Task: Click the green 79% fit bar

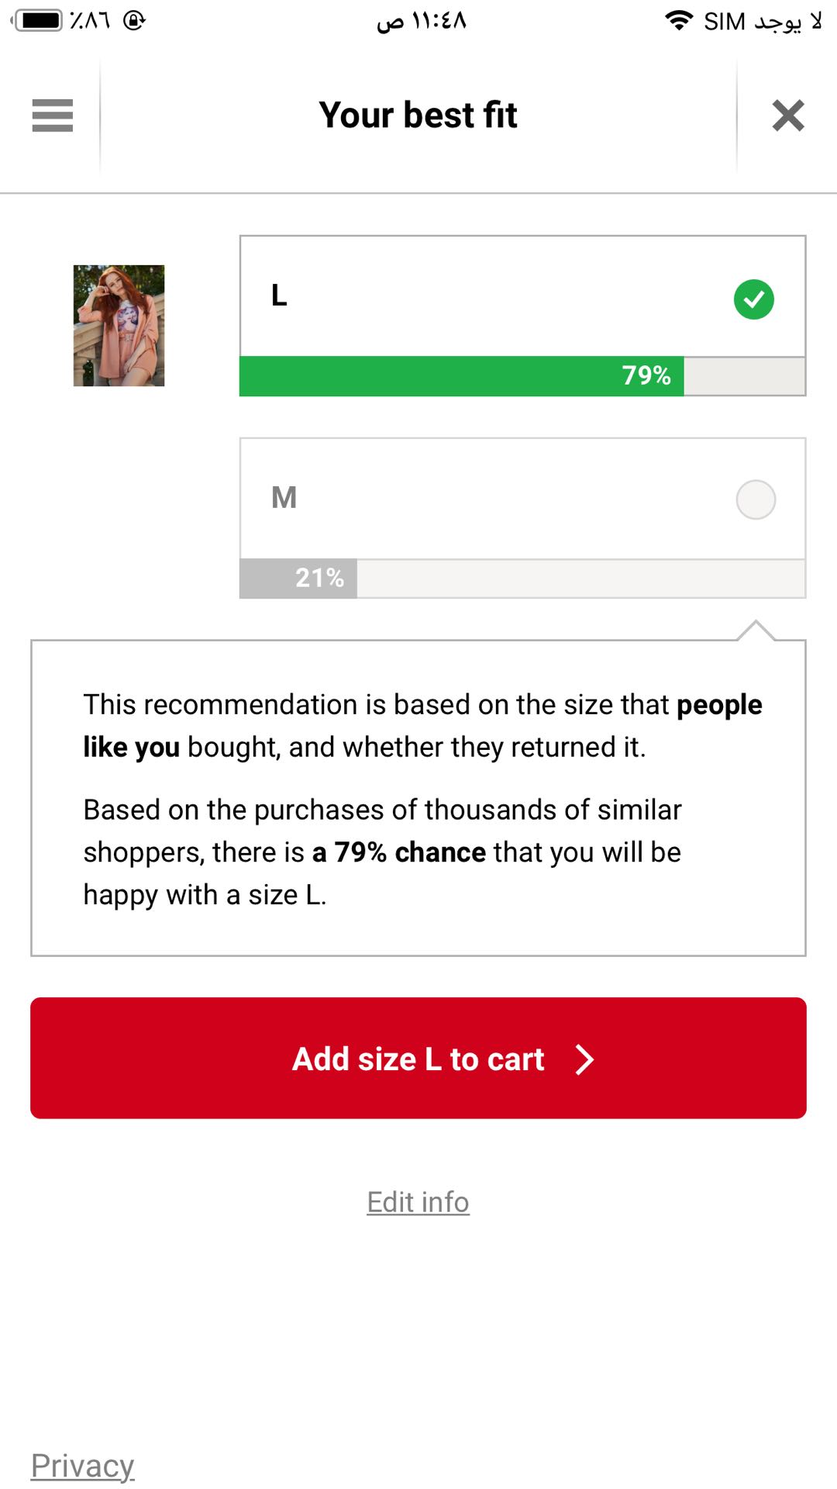Action: [x=461, y=376]
